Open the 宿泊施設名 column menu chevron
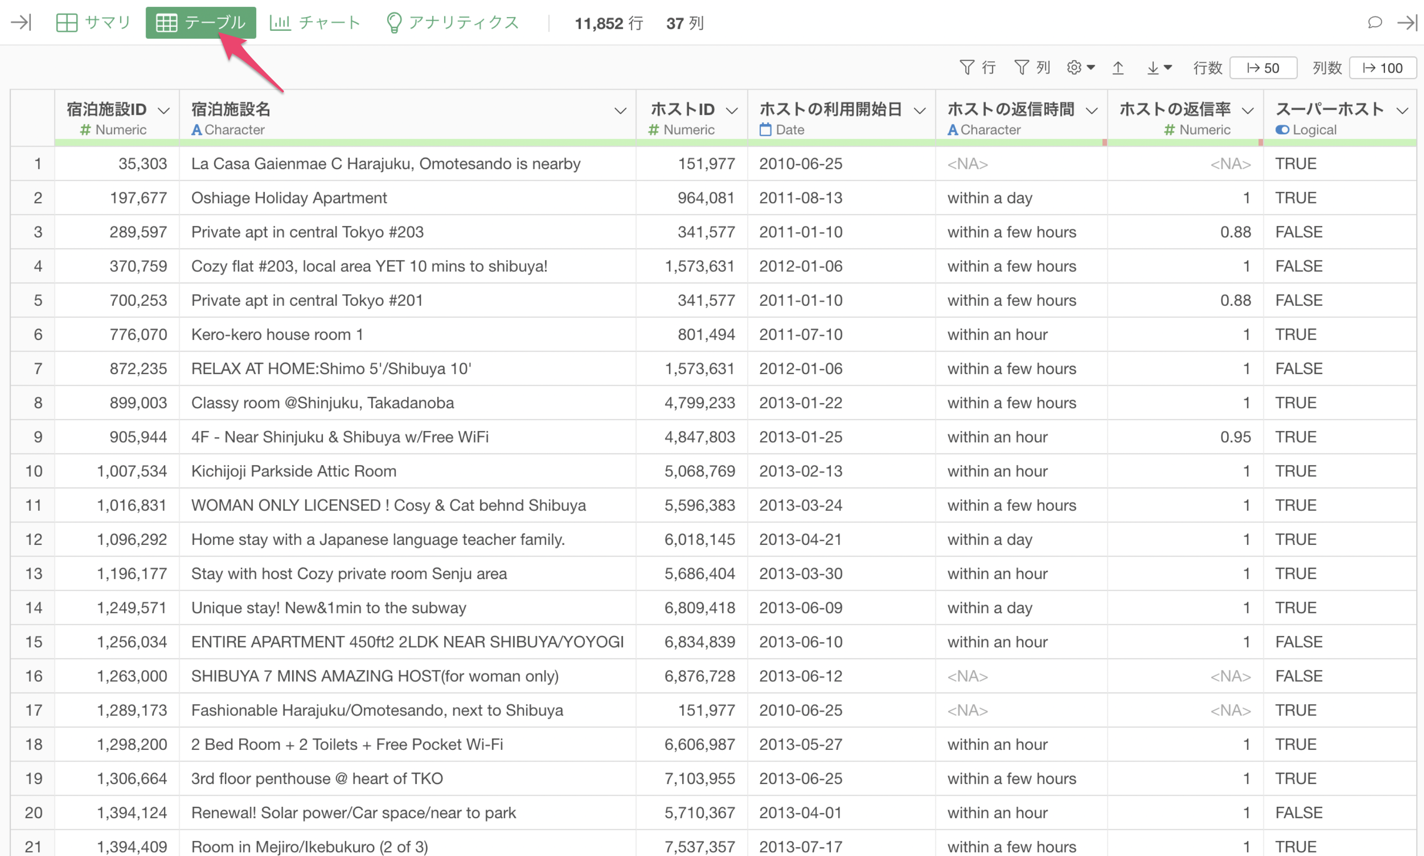 (x=620, y=110)
